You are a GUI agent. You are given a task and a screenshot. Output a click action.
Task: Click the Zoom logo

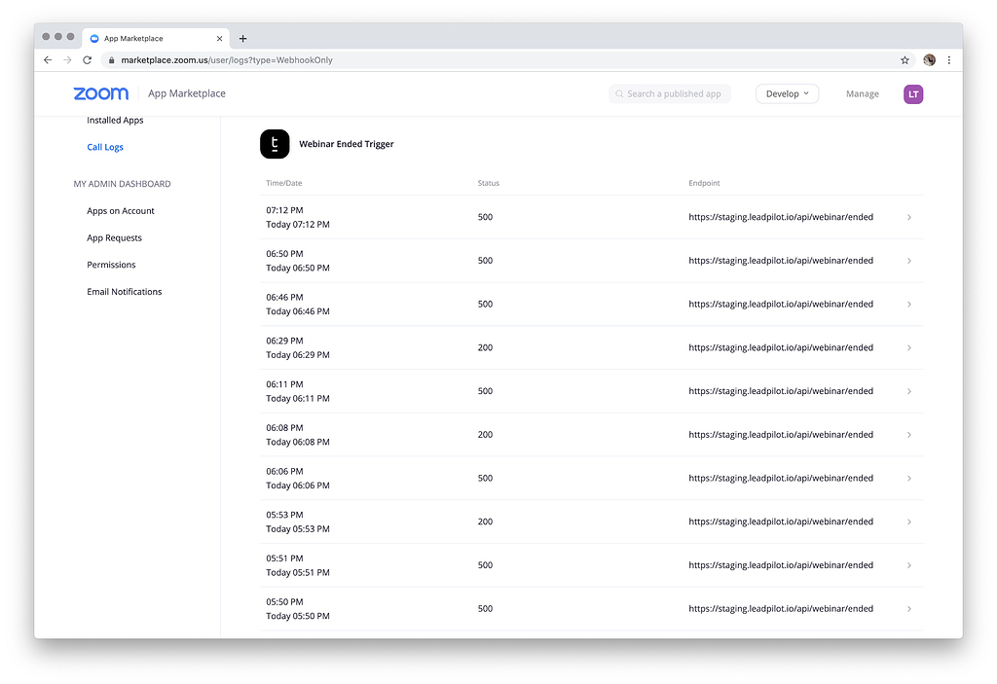100,93
